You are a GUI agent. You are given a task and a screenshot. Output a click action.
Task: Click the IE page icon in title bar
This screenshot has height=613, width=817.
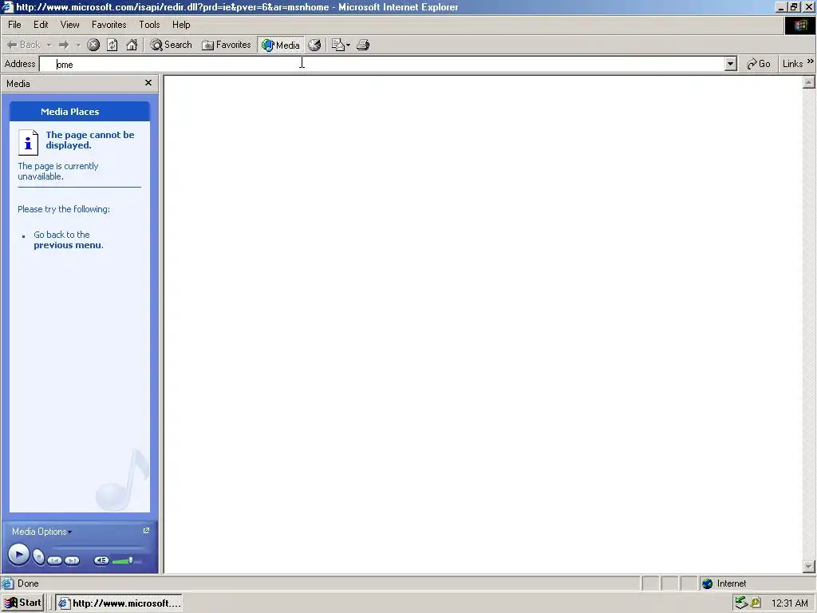[x=7, y=7]
